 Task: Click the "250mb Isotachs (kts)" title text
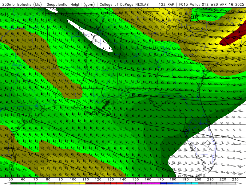[22, 4]
